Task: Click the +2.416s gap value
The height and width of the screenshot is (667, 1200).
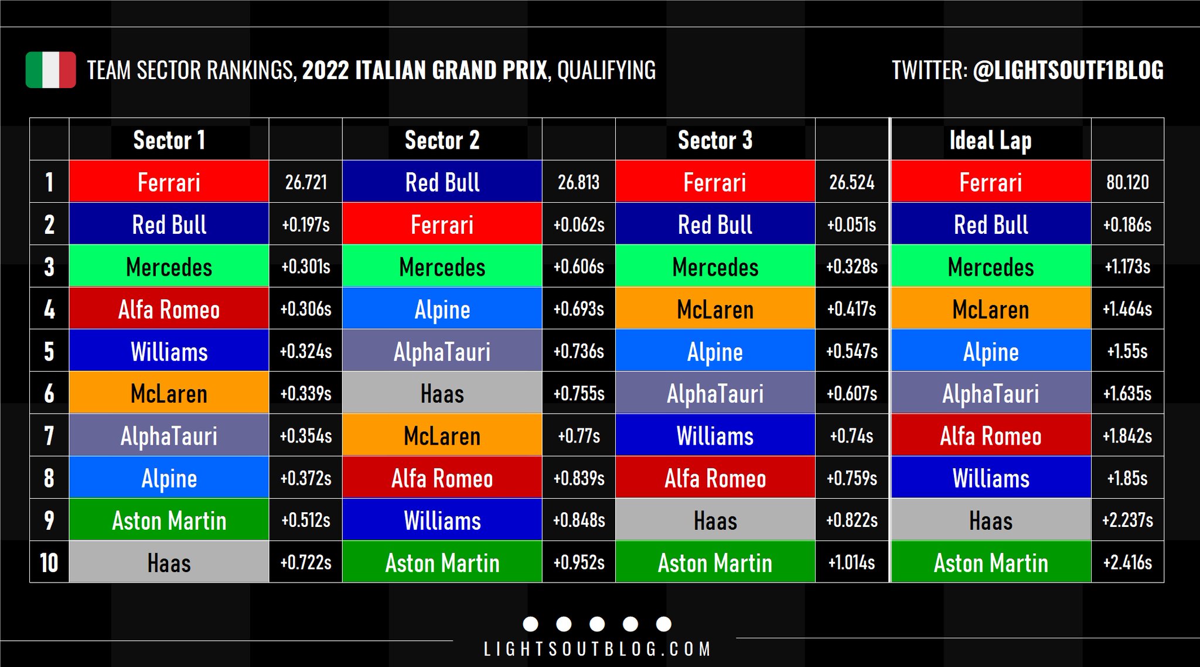Action: [1127, 563]
